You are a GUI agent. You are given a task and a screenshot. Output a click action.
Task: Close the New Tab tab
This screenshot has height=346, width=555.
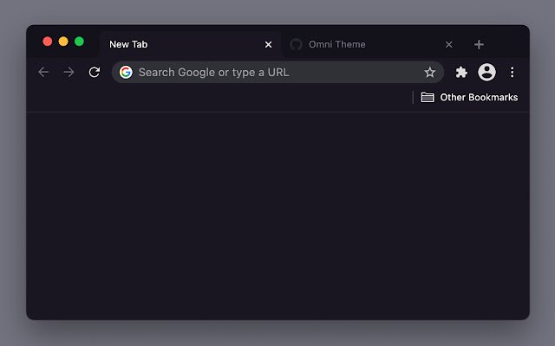(x=268, y=44)
